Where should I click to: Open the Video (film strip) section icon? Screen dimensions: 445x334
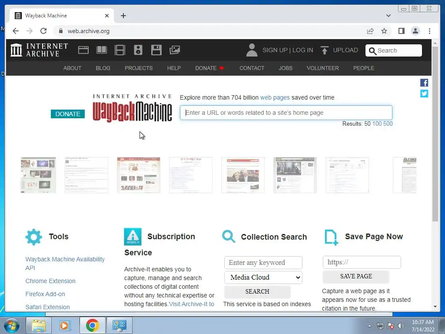120,50
